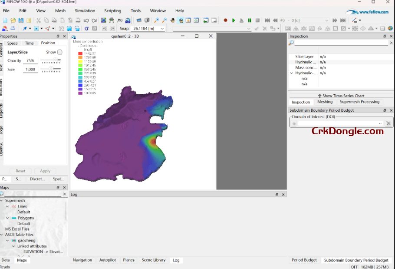Viewport: 395px width, 269px height.
Task: Pause the simulation run
Action: pos(249,20)
